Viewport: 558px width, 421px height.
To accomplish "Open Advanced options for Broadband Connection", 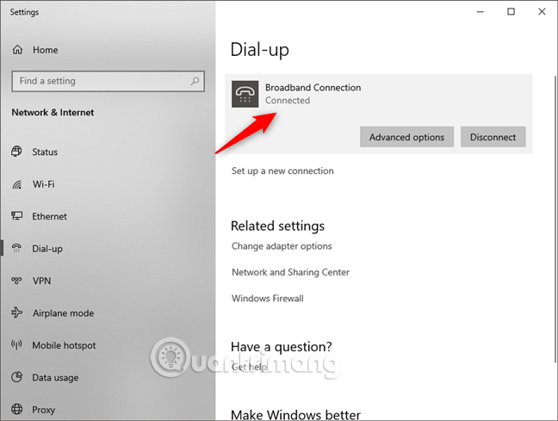I will (x=406, y=137).
